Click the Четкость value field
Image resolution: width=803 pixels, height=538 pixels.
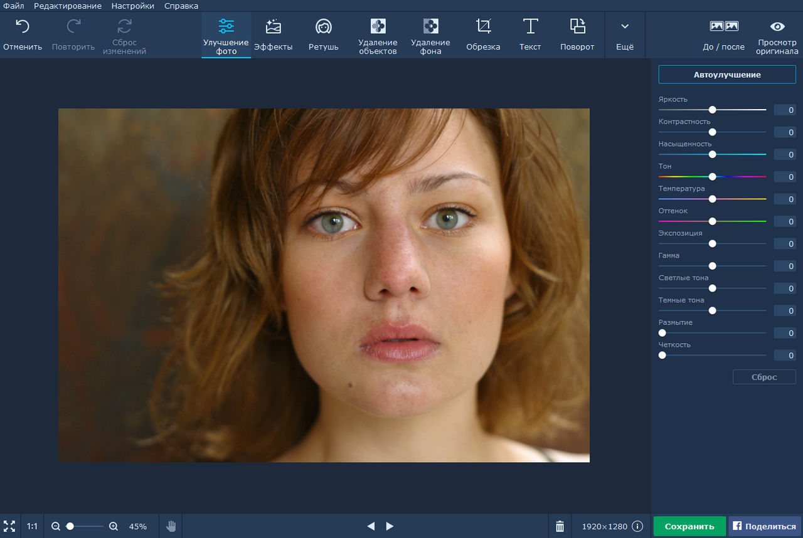coord(785,355)
